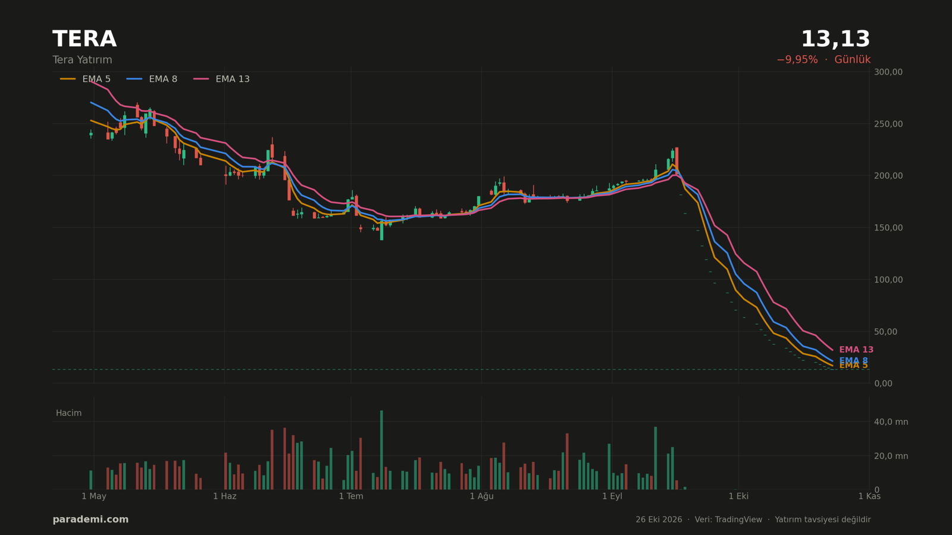Click the 200,00 price axis label

click(888, 175)
